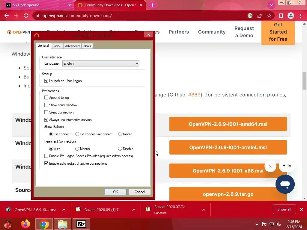Screen dimensions: 307x230
Task: Cancel the OpenVPN settings dialog
Action: [x=140, y=192]
